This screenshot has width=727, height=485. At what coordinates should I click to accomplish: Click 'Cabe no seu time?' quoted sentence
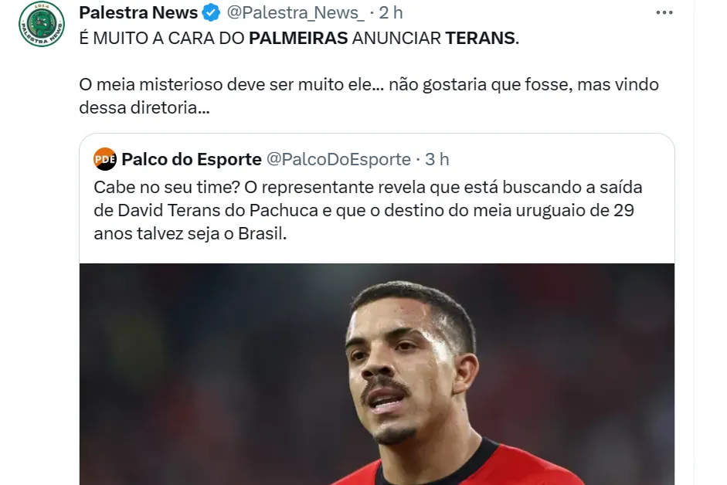pyautogui.click(x=166, y=188)
